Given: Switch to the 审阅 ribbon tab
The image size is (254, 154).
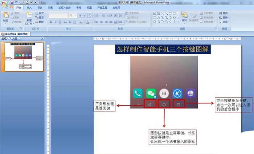Looking at the screenshot, I should click(x=79, y=8).
